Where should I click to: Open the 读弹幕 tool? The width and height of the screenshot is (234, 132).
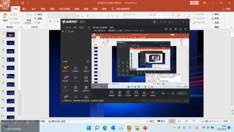point(86,79)
